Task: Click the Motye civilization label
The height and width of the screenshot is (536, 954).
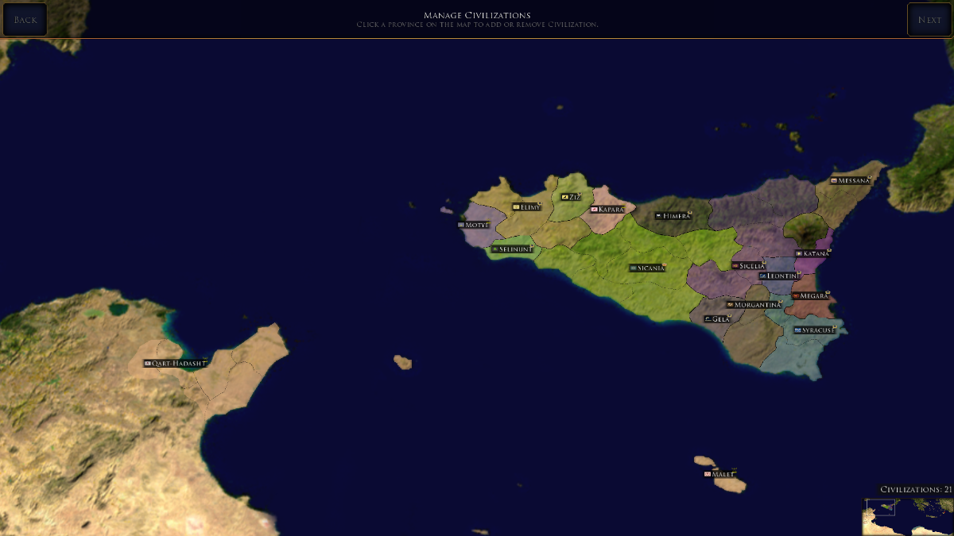Action: click(474, 226)
